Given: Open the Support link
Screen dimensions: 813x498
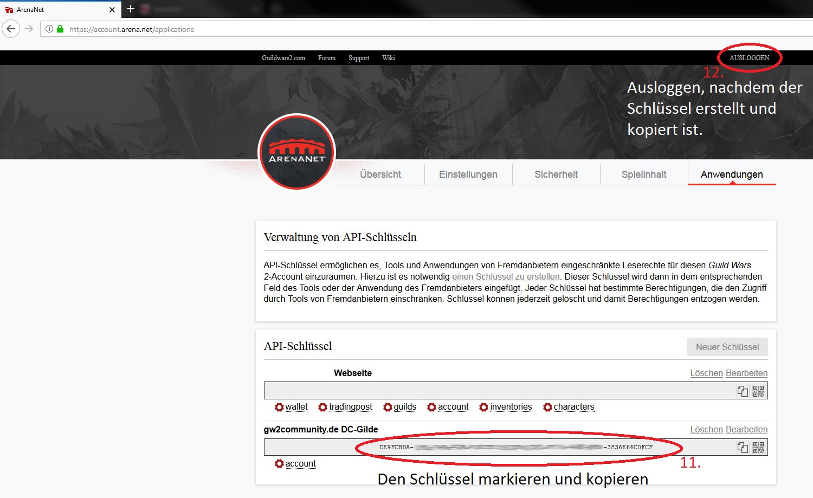Looking at the screenshot, I should (359, 58).
